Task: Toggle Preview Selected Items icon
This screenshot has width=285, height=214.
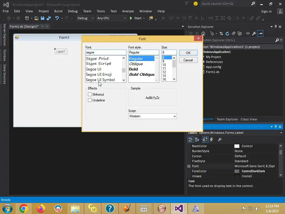Action: pos(260,33)
